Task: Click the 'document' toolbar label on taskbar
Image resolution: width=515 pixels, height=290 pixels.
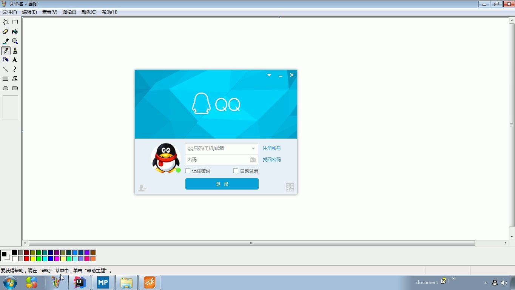Action: (x=427, y=282)
